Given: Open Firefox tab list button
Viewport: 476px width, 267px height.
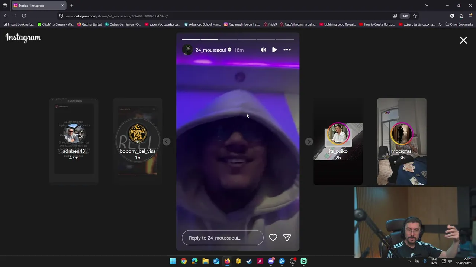Looking at the screenshot, I should (5, 6).
